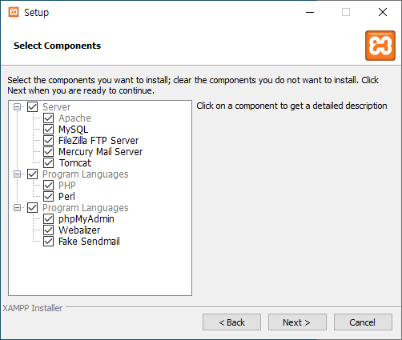402x340 pixels.
Task: Select the Mercury Mail Server label
Action: [101, 152]
